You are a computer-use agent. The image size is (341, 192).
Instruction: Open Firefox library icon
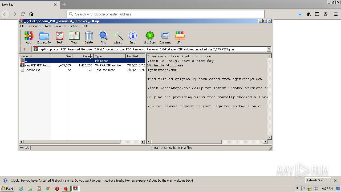(308, 14)
